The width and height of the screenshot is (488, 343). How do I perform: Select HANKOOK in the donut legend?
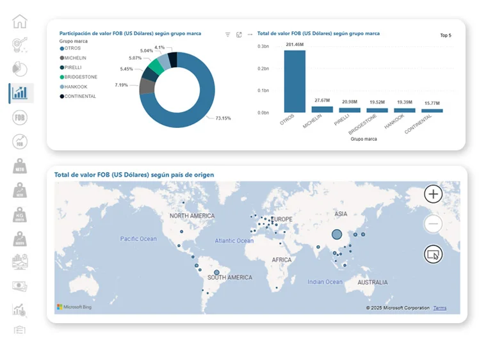coord(74,87)
